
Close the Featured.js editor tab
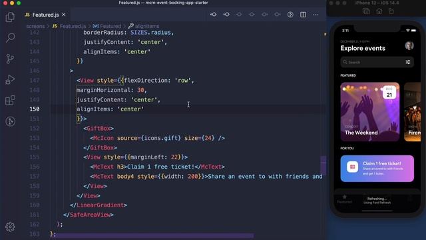pos(64,15)
